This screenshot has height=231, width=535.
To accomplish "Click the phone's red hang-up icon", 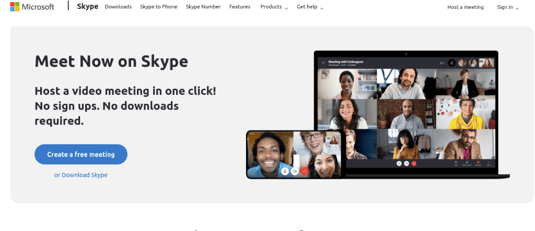I will 305,172.
